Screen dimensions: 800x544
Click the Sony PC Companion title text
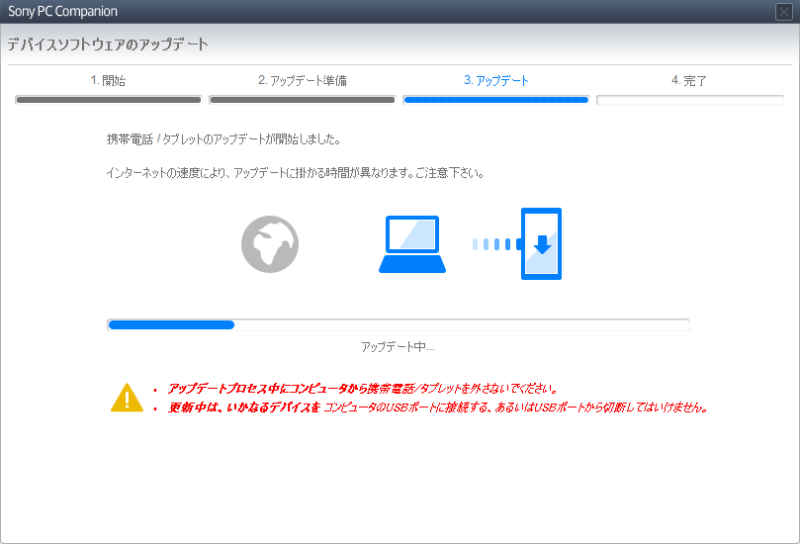tap(62, 11)
